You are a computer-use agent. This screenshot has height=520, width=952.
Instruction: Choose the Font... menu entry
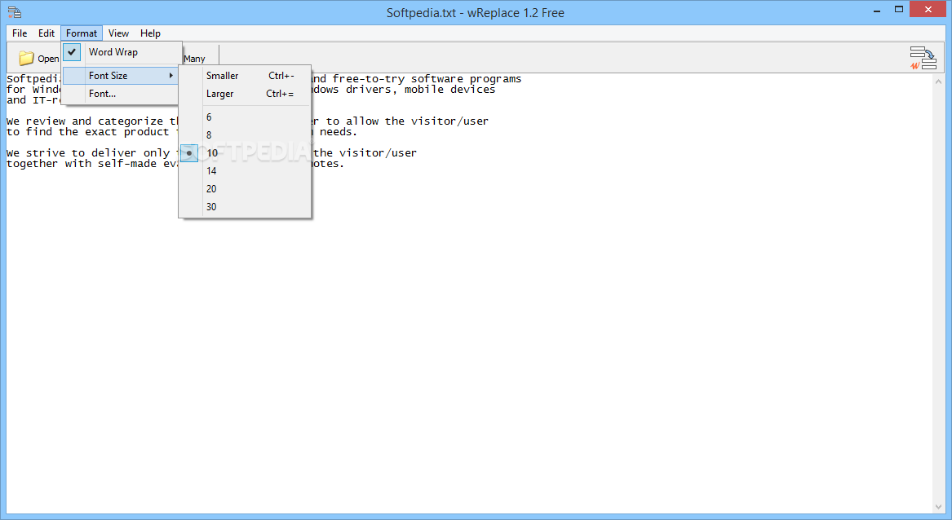pos(121,94)
